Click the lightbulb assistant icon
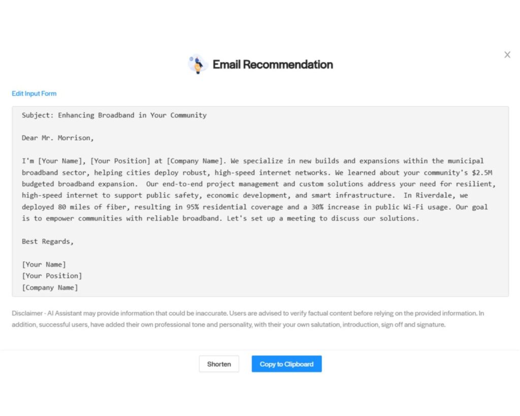Viewport: 520px width, 416px height. [x=198, y=63]
